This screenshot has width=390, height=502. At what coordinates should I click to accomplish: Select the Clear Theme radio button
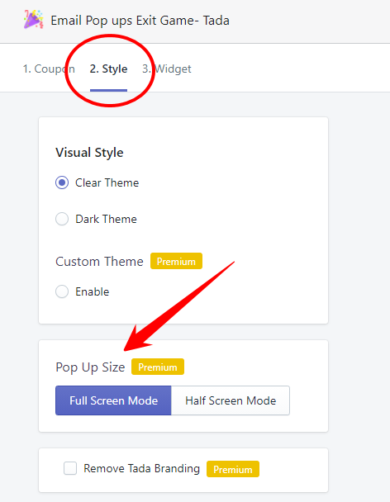[x=62, y=182]
